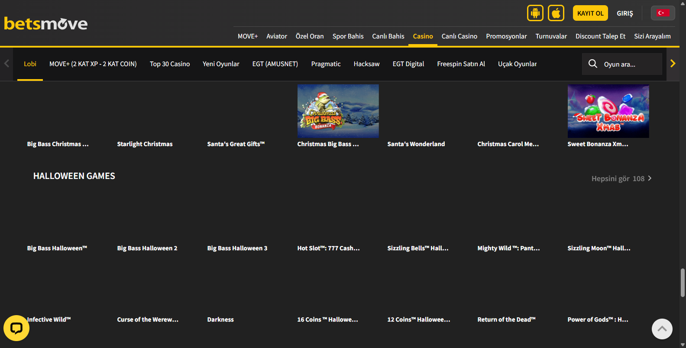Click the Apple iOS app icon

point(556,13)
